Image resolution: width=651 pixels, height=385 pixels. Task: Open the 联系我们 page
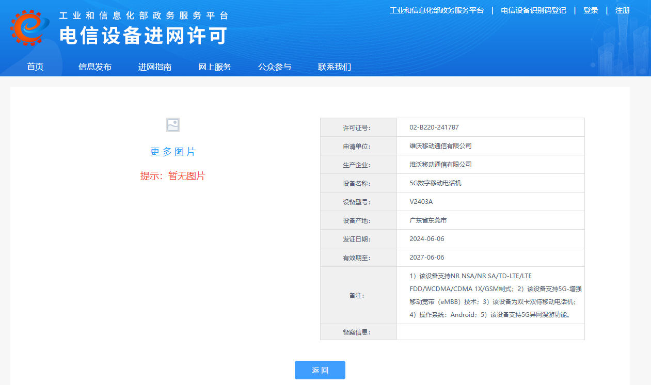click(x=335, y=67)
